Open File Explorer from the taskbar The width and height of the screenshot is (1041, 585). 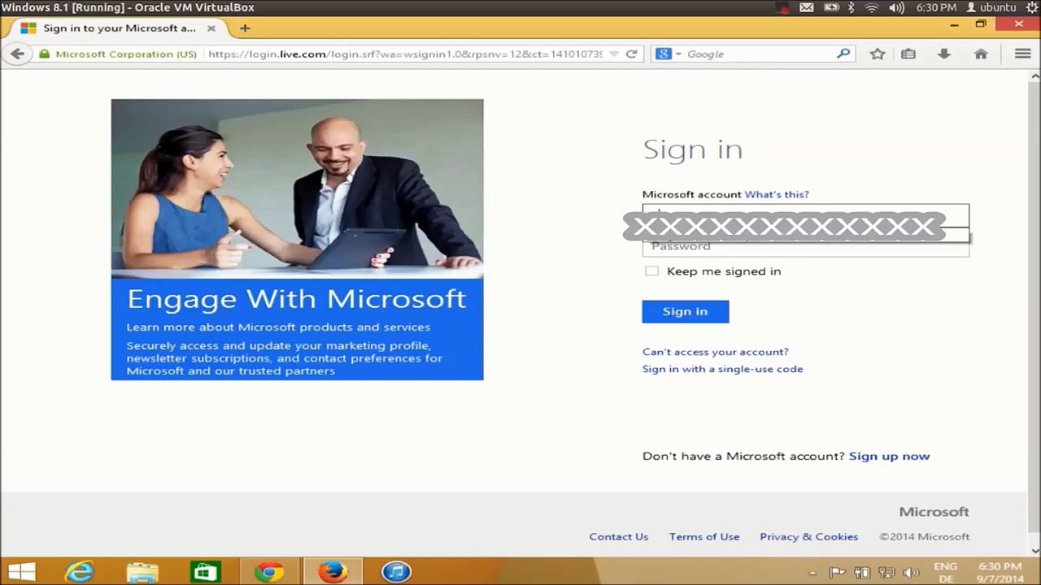click(142, 572)
